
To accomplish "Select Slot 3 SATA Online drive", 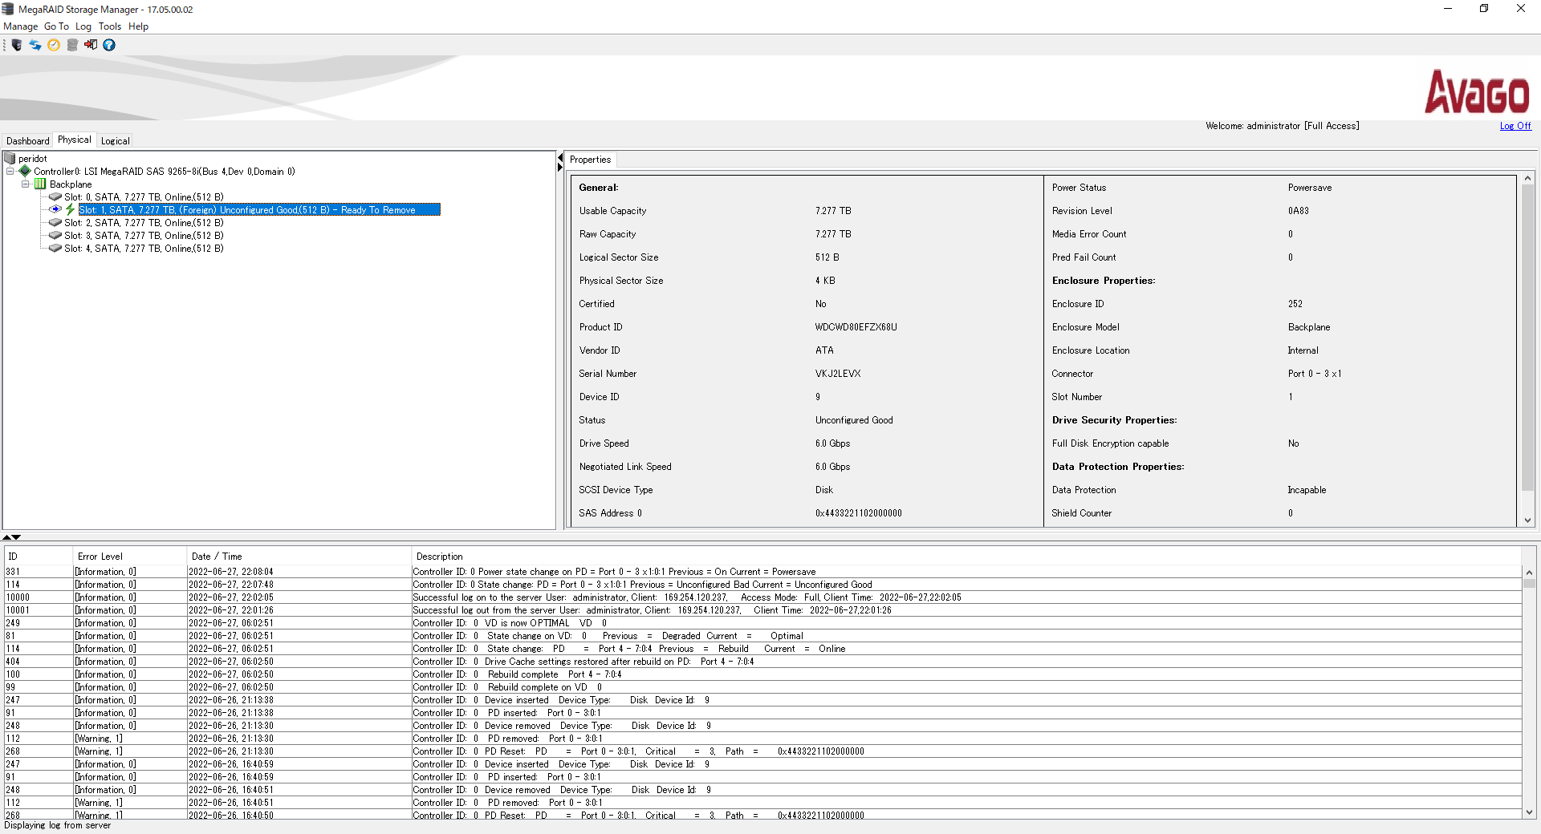I will point(144,236).
